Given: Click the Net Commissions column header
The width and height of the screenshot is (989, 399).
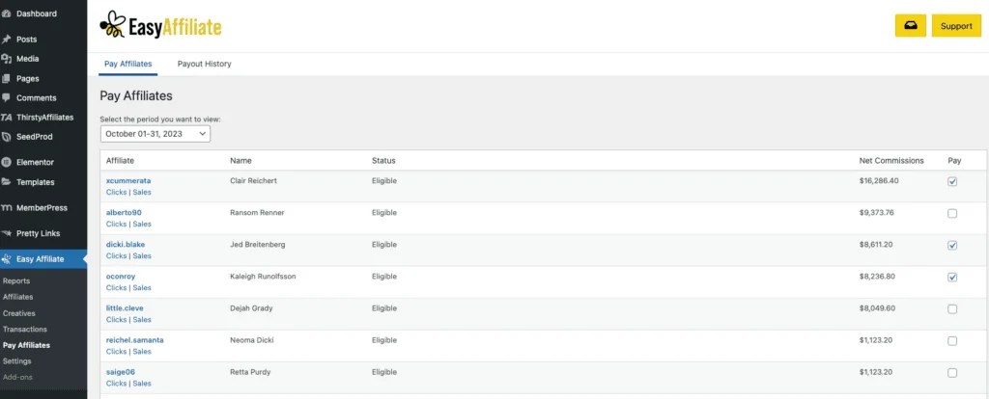Looking at the screenshot, I should [x=890, y=160].
